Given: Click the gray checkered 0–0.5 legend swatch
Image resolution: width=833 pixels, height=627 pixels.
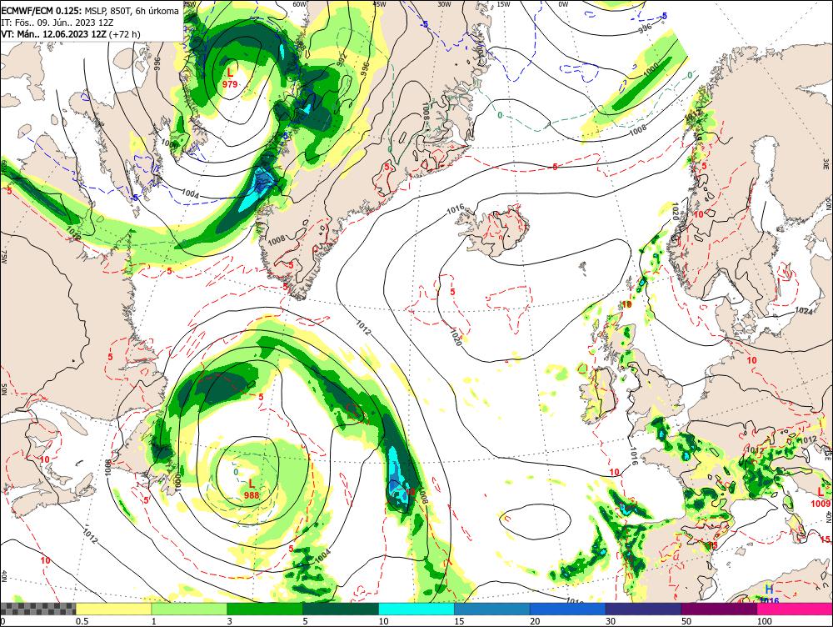Looking at the screenshot, I should pos(37,609).
